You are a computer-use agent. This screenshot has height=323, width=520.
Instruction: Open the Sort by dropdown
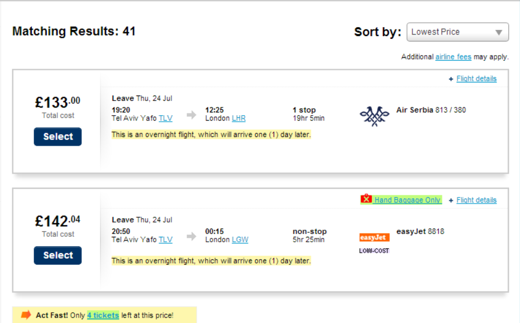click(x=458, y=32)
